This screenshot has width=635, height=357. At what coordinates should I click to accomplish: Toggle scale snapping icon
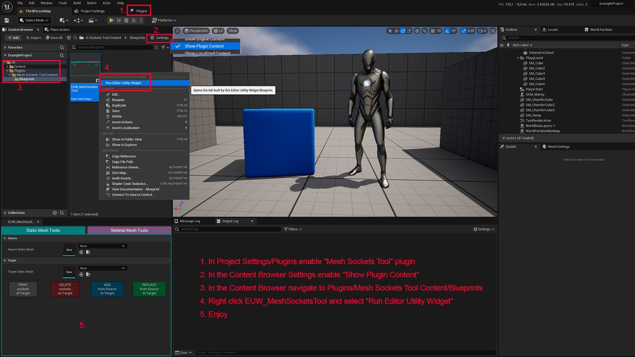tap(463, 31)
